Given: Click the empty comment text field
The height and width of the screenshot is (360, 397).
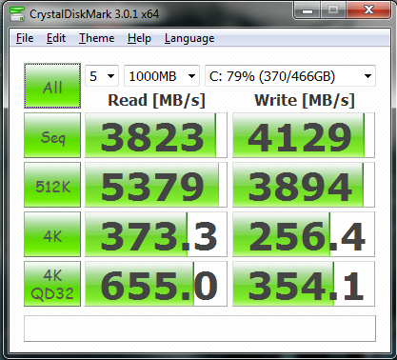Looking at the screenshot, I should [200, 329].
